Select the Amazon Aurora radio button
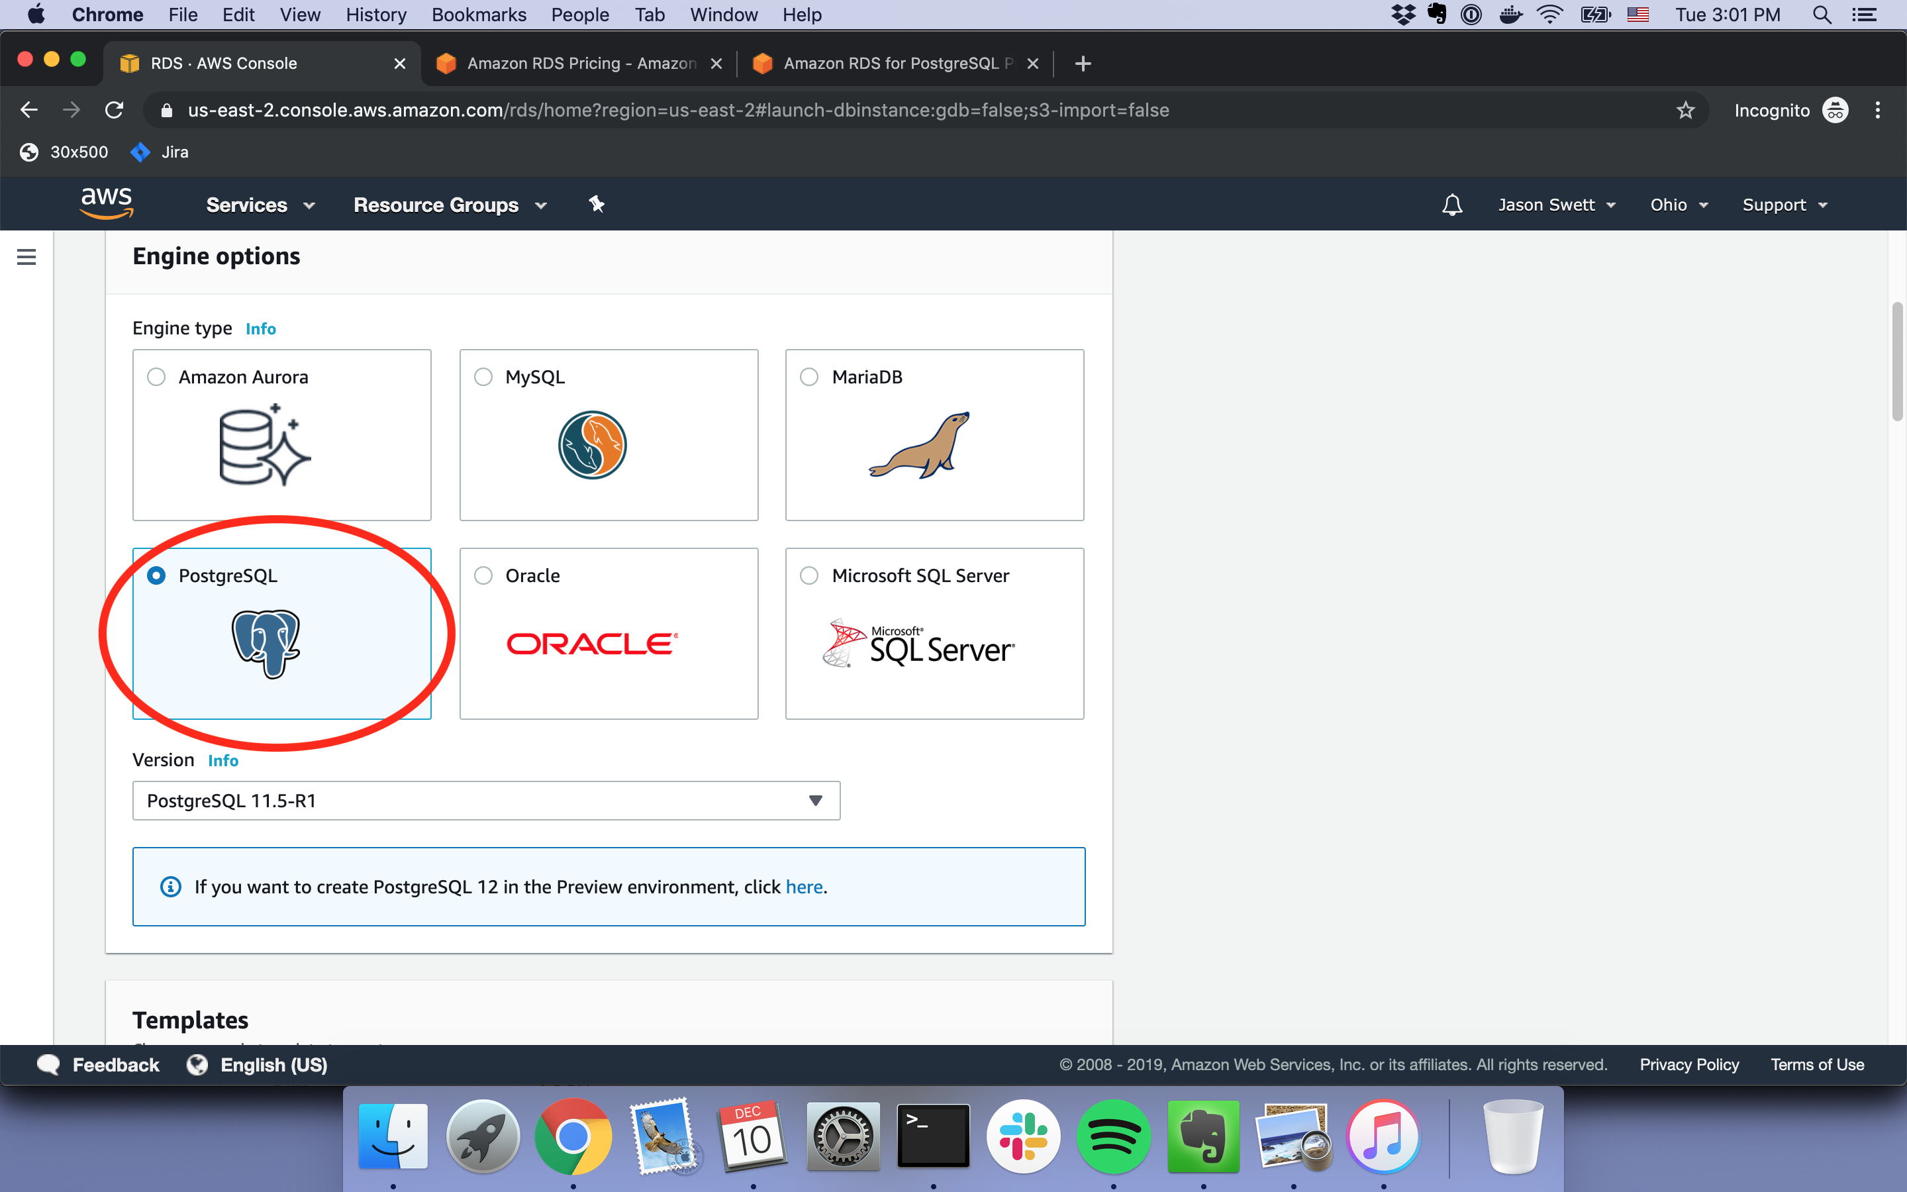 [156, 377]
